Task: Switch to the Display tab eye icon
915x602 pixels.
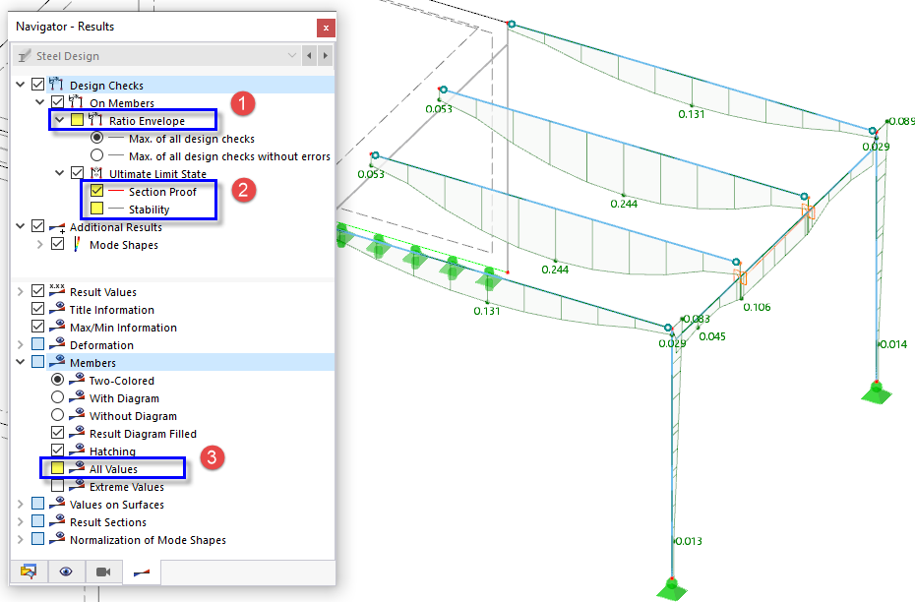Action: tap(66, 572)
